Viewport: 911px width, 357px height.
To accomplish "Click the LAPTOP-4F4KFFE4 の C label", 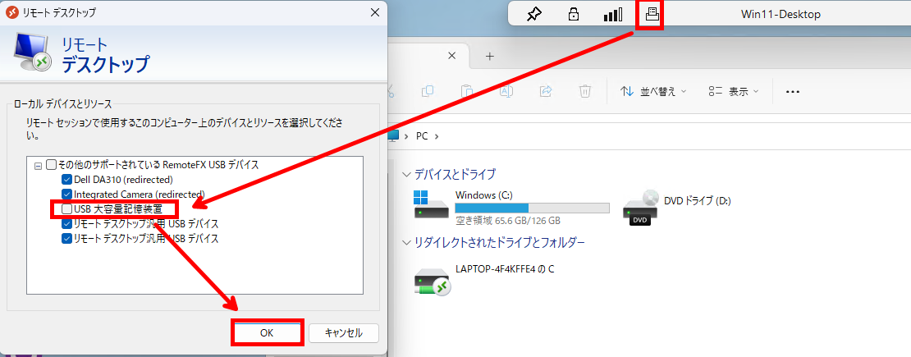I will (504, 270).
